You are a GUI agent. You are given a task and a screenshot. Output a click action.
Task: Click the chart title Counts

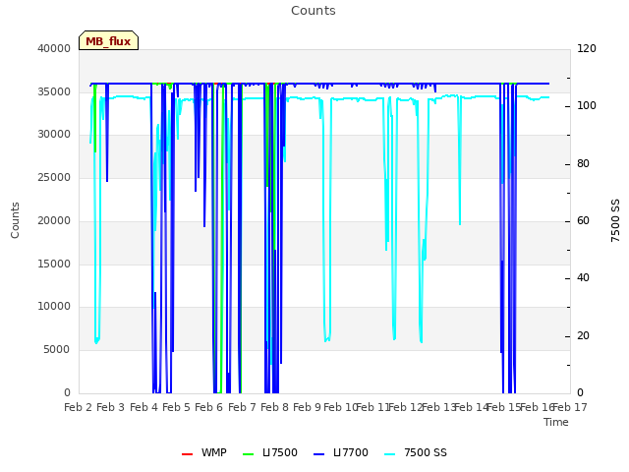[314, 11]
